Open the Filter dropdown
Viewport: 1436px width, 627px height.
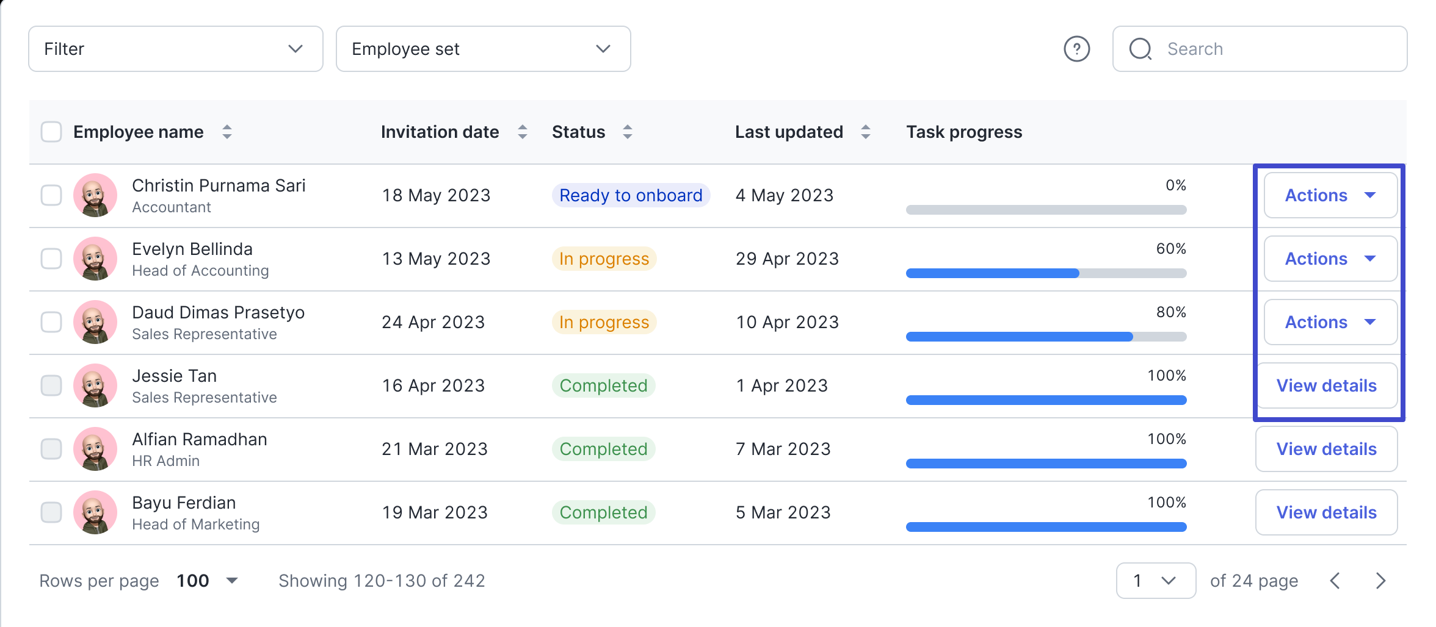(x=176, y=49)
